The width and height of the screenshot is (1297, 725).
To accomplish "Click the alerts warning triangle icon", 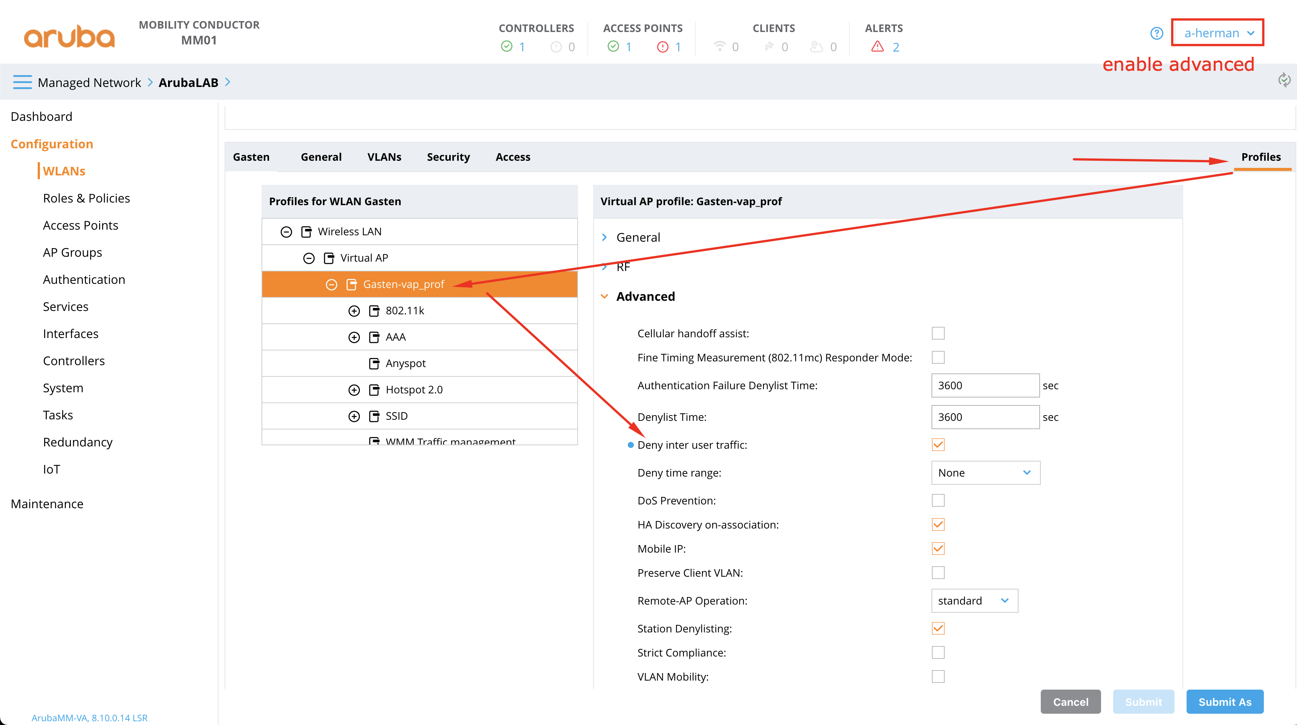I will [x=878, y=47].
